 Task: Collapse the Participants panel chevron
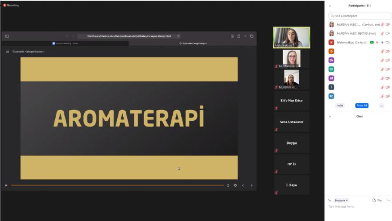click(330, 6)
